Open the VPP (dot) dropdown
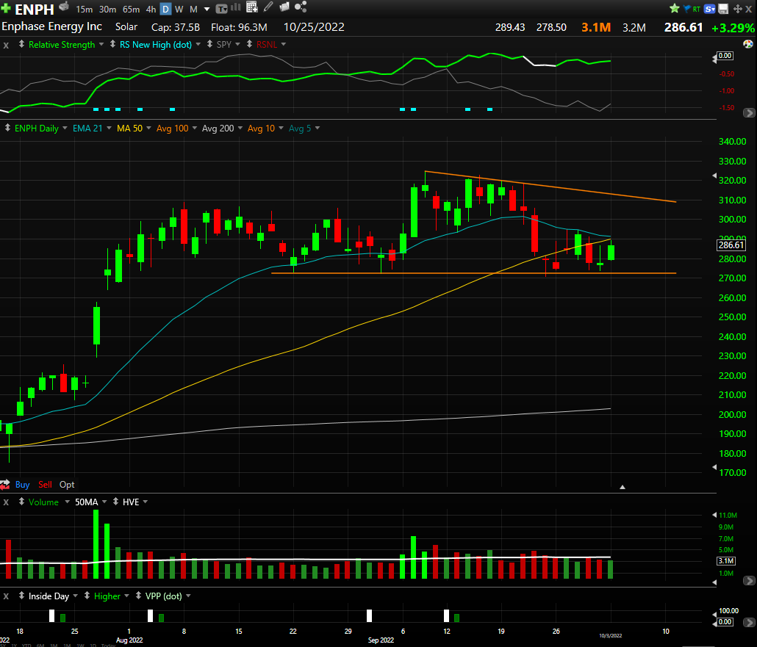This screenshot has height=647, width=757. pyautogui.click(x=188, y=596)
